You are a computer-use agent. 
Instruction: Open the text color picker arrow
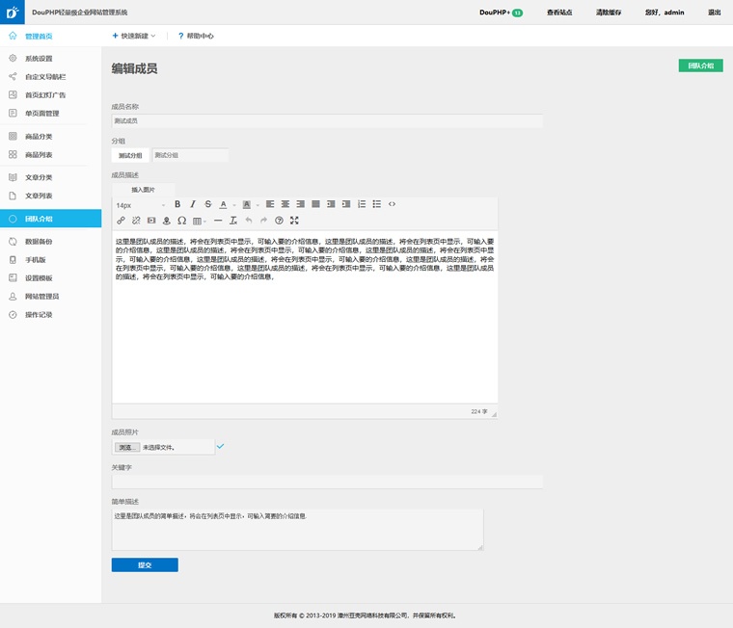pyautogui.click(x=233, y=205)
